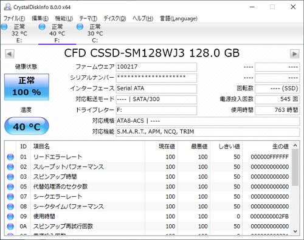Click the 正常 100 % health status button

(27, 87)
